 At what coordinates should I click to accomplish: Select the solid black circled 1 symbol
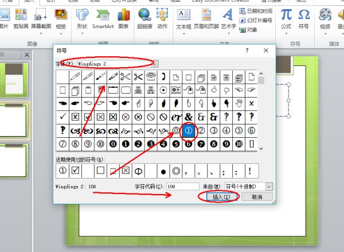(126, 144)
